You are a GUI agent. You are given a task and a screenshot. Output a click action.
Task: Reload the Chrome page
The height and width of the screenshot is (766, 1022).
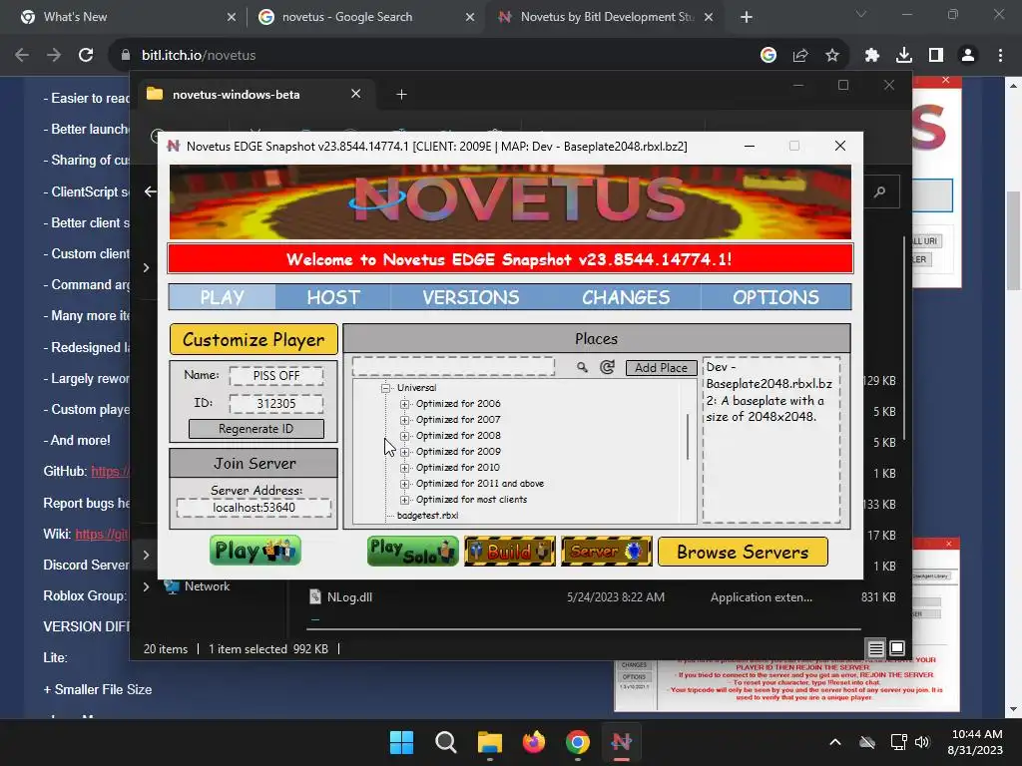tap(86, 56)
